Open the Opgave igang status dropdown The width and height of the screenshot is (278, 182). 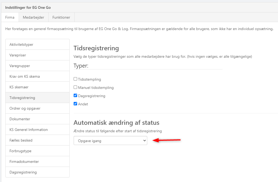click(x=110, y=140)
